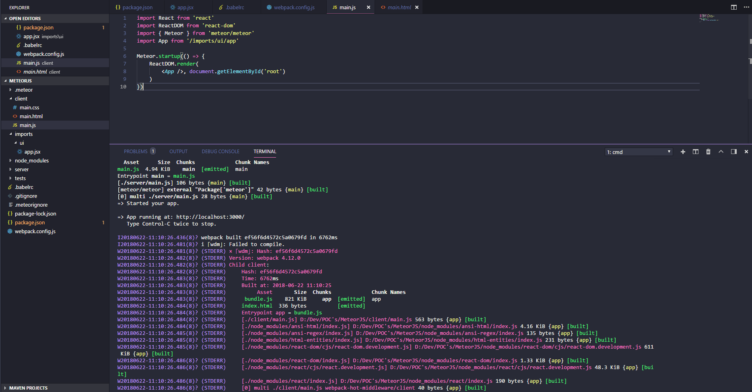
Task: Open package.json in the METEORJS tree
Action: point(55,222)
